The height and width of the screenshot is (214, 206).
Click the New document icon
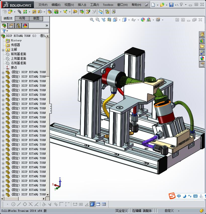[153, 5]
